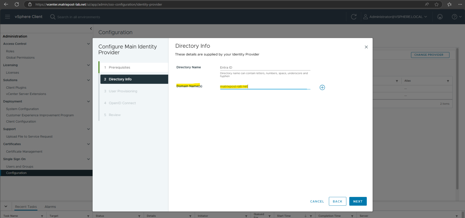Click the search magnifier in all environments
465x218 pixels.
pyautogui.click(x=53, y=17)
